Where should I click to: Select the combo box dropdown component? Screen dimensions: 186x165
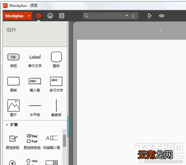click(x=51, y=162)
